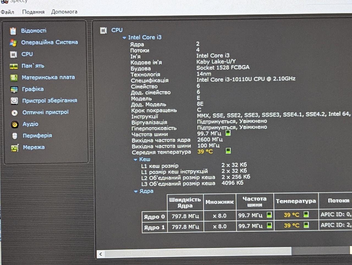This screenshot has height=265, width=352.
Task: Click the green graph icon beside Середня температура
Action: click(228, 151)
